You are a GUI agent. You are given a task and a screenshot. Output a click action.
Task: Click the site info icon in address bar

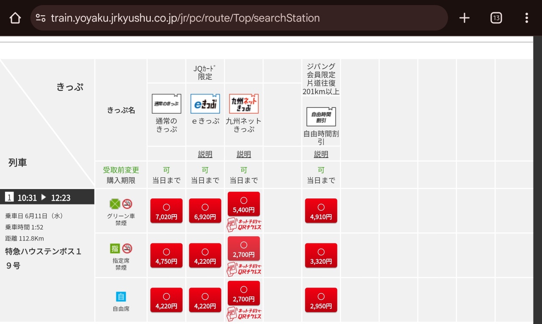coord(41,18)
